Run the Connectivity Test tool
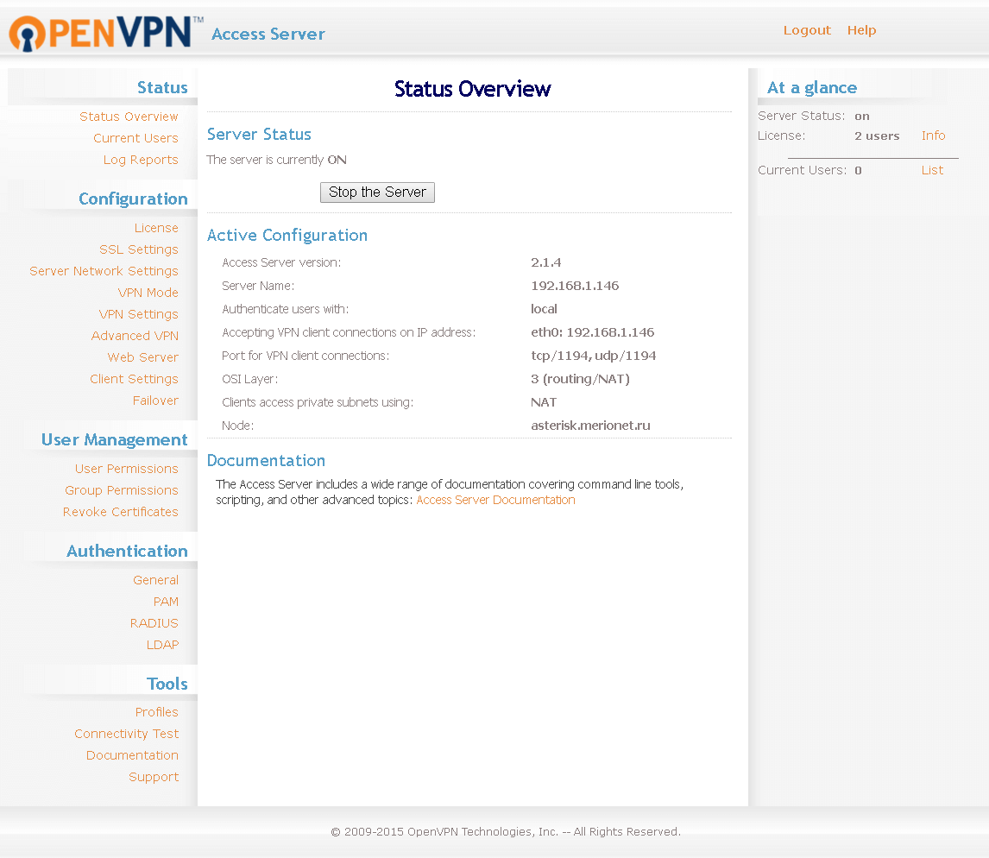This screenshot has height=858, width=989. pyautogui.click(x=126, y=734)
